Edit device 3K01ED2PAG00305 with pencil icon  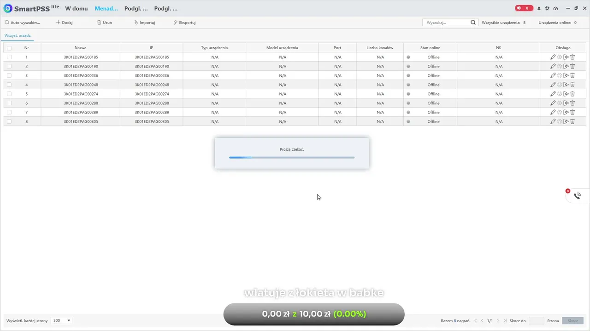(x=553, y=121)
